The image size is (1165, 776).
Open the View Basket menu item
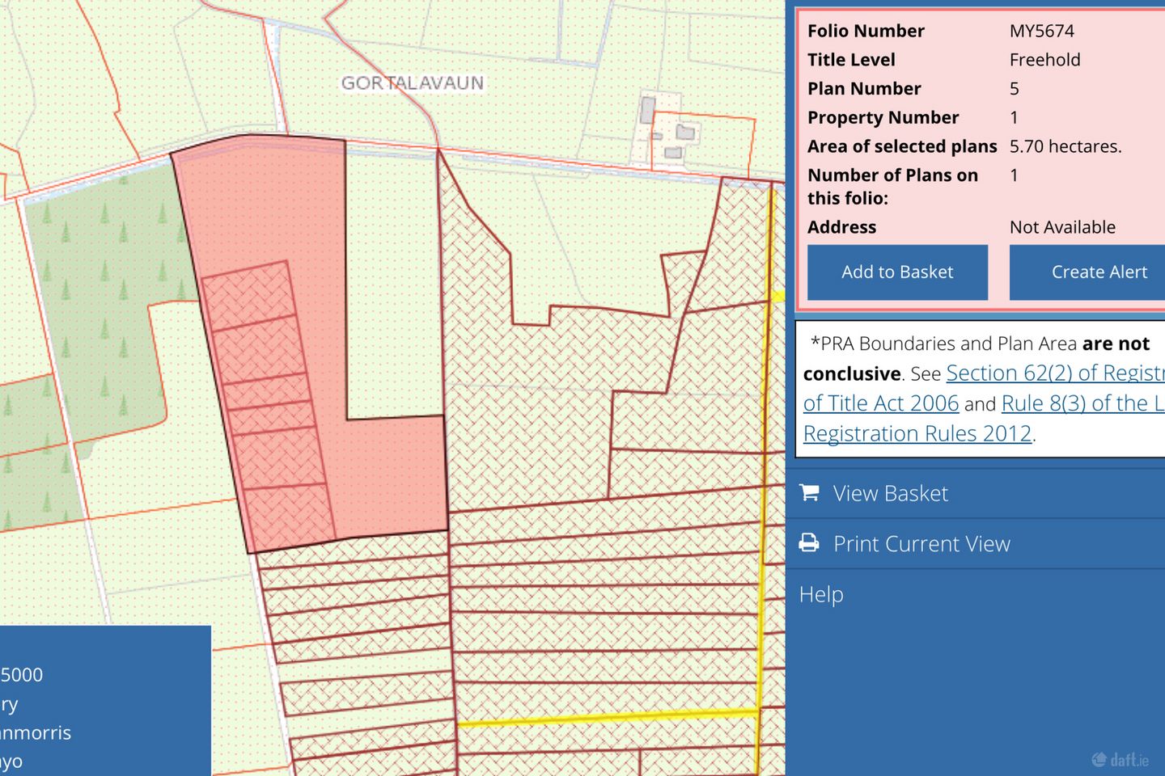(890, 493)
